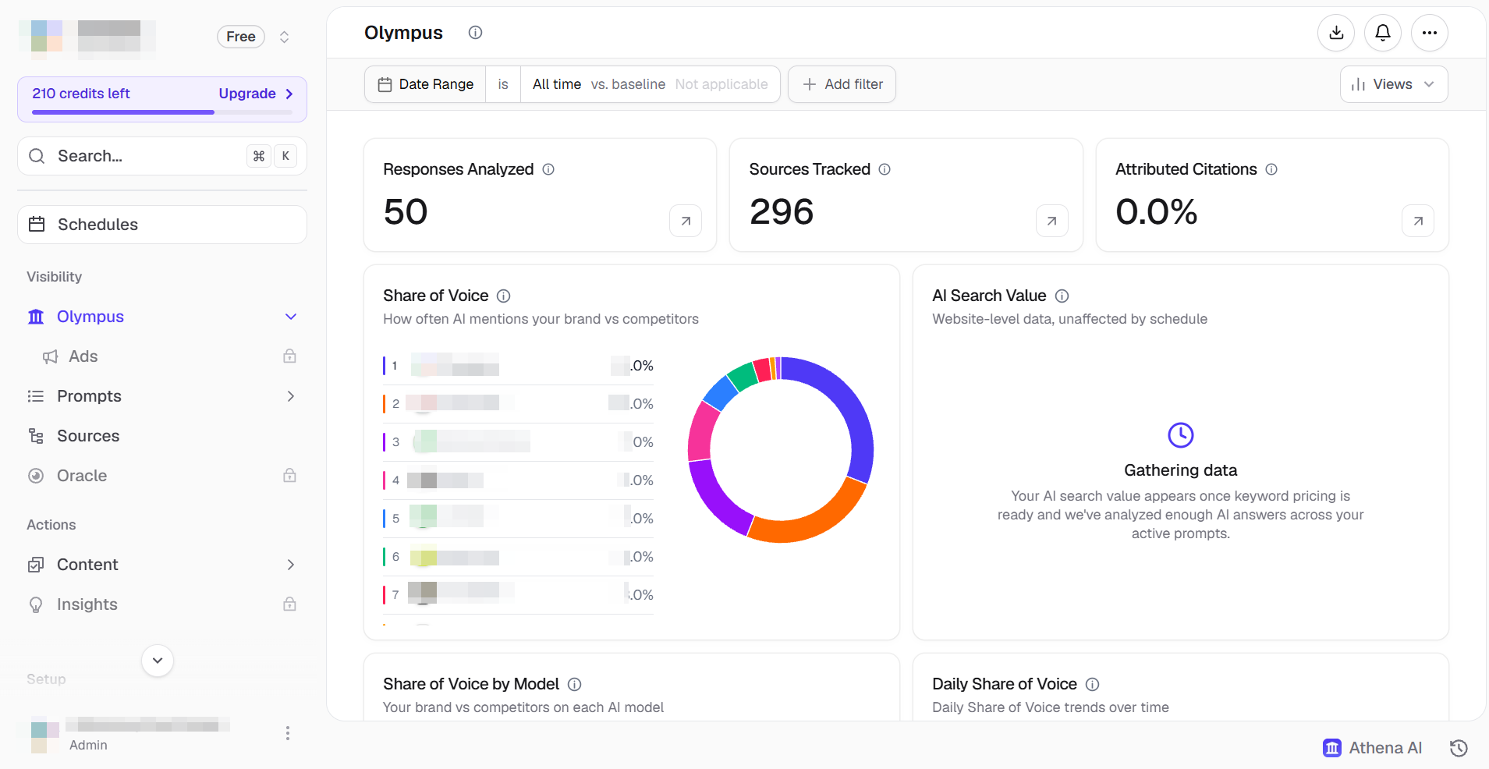Open Responses Analyzed detail arrow
The height and width of the screenshot is (769, 1489).
click(686, 221)
